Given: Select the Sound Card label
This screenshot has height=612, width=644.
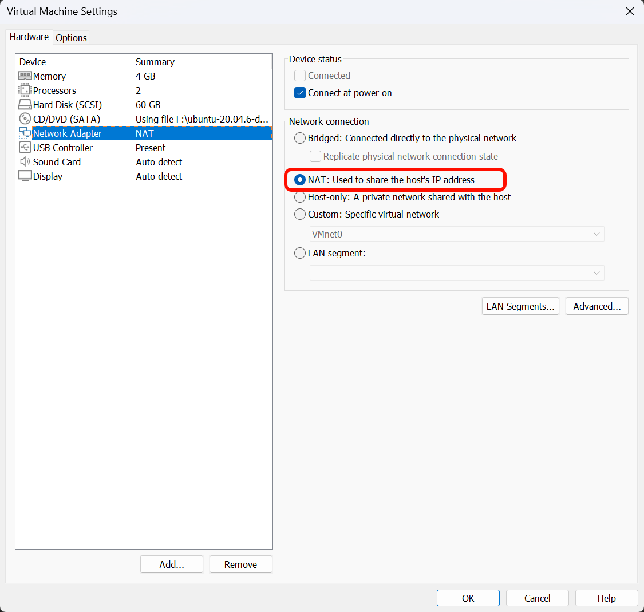Looking at the screenshot, I should tap(57, 162).
